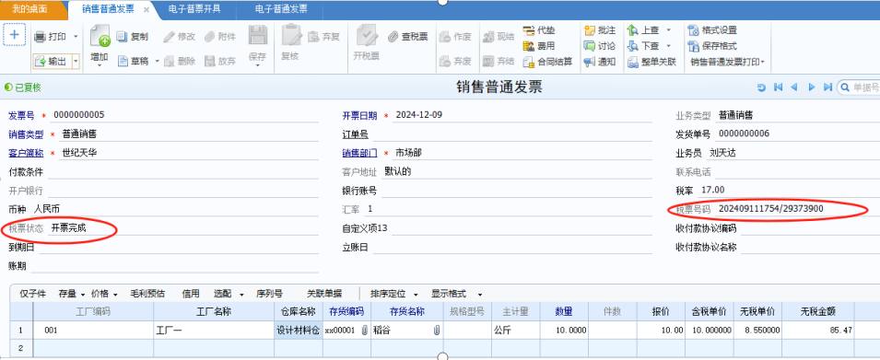
Task: Click the plus add-new icon
Action: 14,36
